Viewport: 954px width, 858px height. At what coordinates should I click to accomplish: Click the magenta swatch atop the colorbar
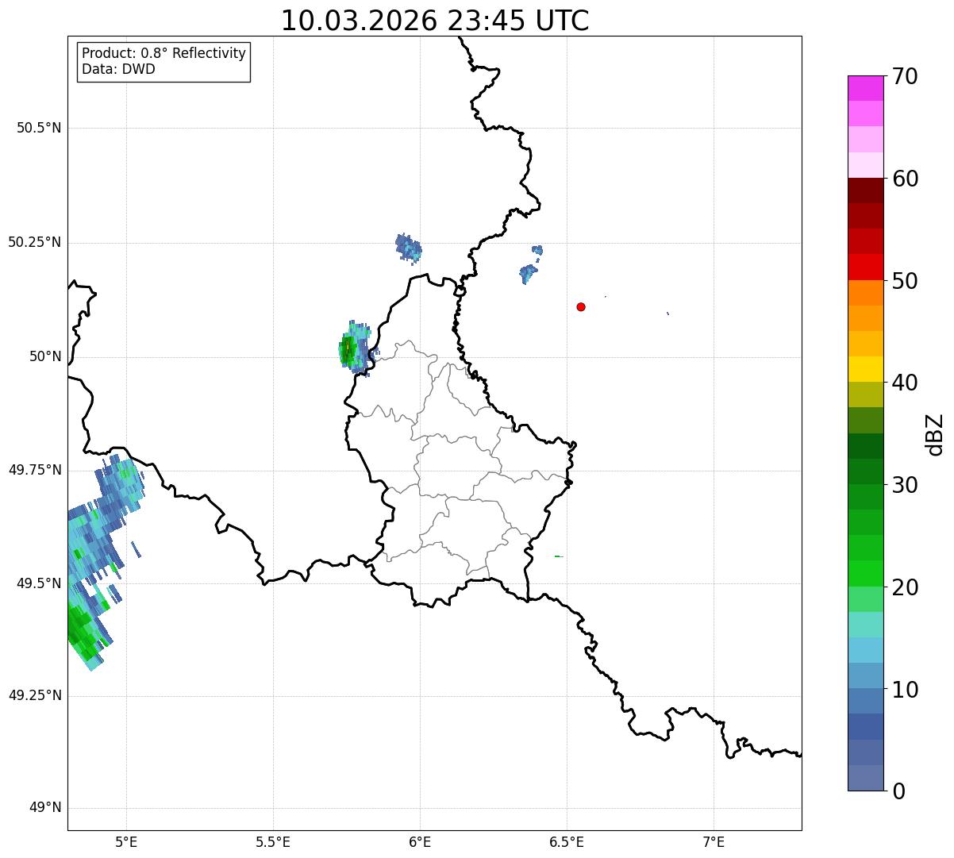865,88
